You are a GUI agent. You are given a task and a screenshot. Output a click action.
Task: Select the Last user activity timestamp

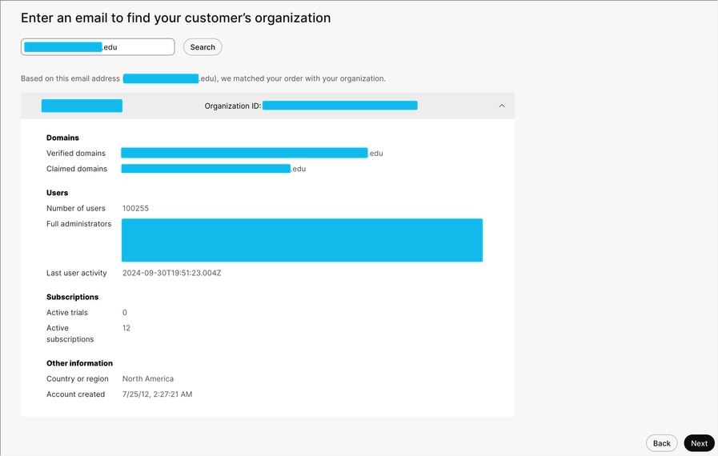coord(172,273)
